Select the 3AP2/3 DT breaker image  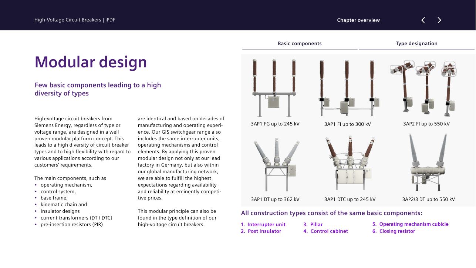[x=428, y=163]
